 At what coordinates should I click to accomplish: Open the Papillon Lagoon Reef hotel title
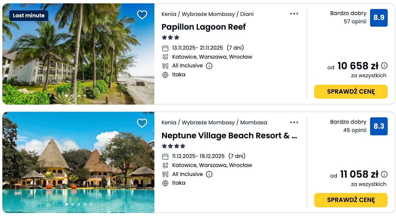203,27
